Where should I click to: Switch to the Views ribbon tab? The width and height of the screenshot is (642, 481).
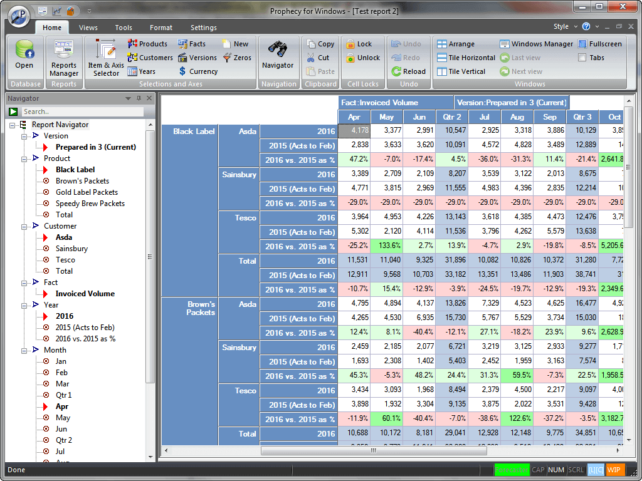pos(88,28)
